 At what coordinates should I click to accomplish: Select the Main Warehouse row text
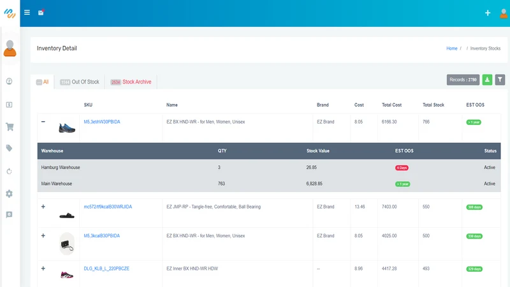tap(57, 184)
